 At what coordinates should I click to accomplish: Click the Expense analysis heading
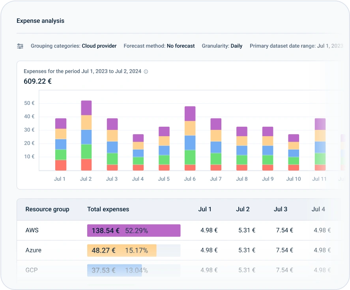click(40, 21)
